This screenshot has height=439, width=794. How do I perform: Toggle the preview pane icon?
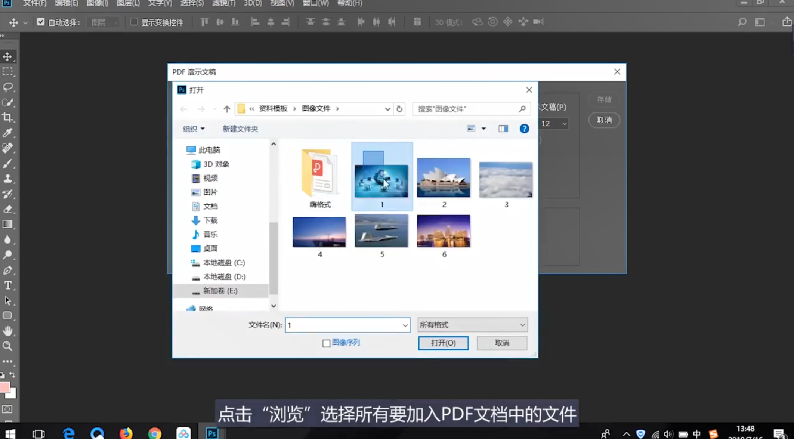503,129
